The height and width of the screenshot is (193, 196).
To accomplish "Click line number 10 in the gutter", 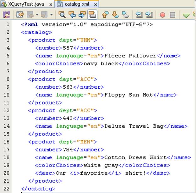I will tap(7, 95).
